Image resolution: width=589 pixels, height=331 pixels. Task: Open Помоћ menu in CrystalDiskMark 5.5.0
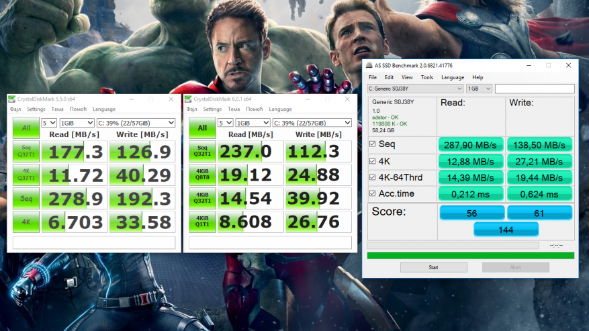(x=78, y=109)
